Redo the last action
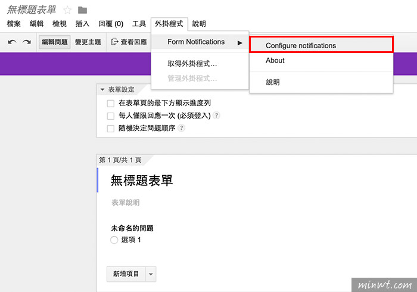This screenshot has height=292, width=417. click(27, 42)
